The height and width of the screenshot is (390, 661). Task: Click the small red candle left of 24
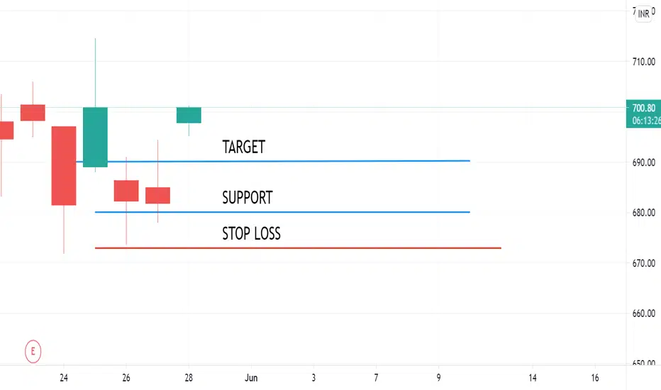(33, 113)
